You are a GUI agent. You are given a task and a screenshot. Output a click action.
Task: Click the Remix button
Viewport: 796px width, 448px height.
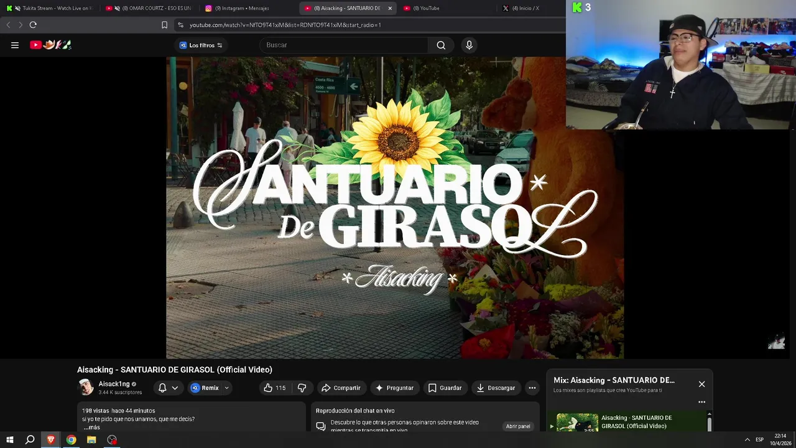pos(205,388)
